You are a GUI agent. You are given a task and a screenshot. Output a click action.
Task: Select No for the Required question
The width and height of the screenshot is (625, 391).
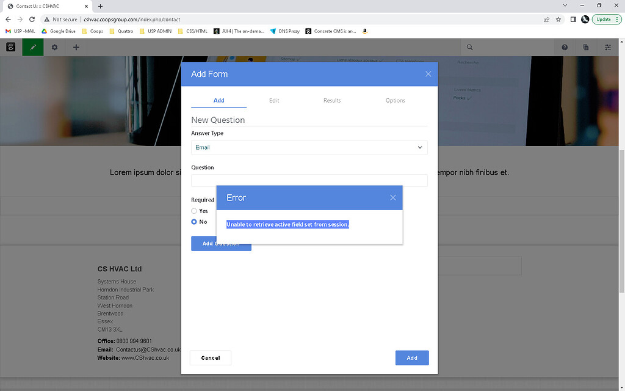pos(193,222)
